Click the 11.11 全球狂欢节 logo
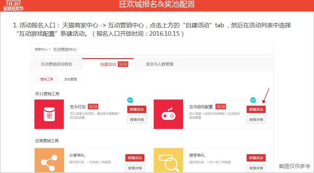Screen dimensions: 314x173 [13, 5]
